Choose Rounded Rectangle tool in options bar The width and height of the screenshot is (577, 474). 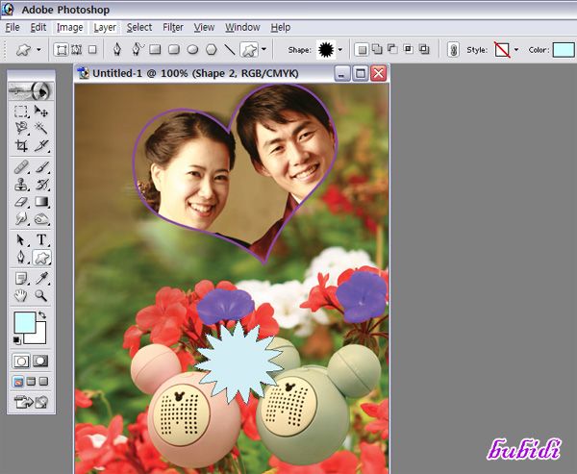174,49
